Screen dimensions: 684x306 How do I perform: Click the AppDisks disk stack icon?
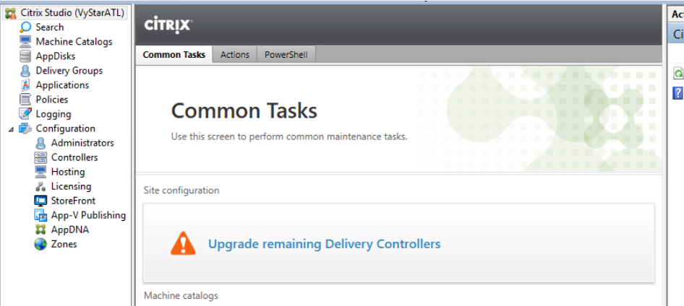point(26,56)
